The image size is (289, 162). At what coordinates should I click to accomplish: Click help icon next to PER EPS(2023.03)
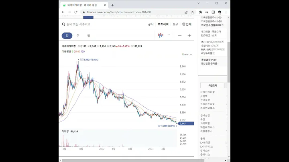222,42
